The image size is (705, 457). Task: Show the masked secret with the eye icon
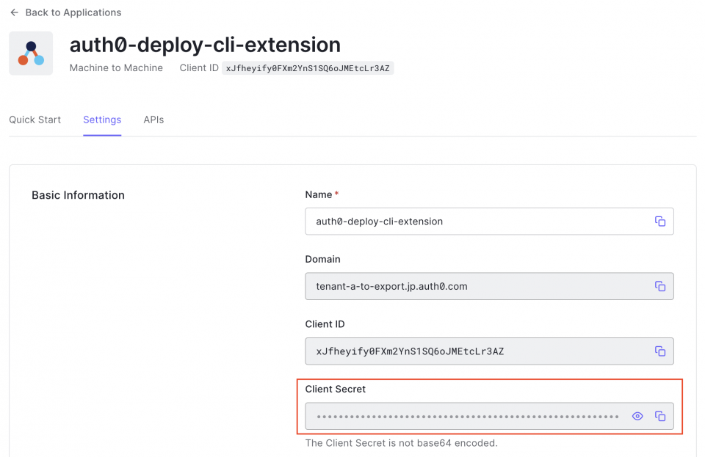(637, 415)
